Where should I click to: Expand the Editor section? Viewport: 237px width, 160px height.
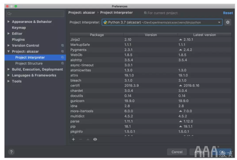click(x=9, y=33)
